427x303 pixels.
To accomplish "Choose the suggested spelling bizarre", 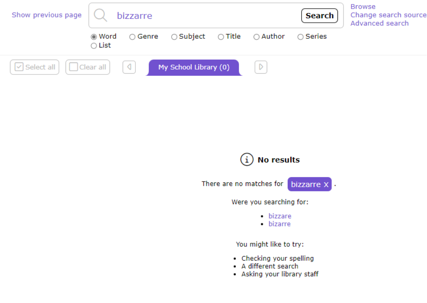I will [279, 224].
